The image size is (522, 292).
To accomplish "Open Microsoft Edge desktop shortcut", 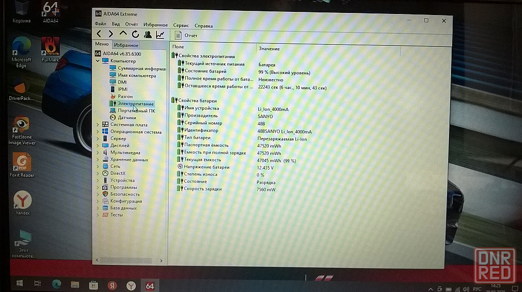I will 21,52.
